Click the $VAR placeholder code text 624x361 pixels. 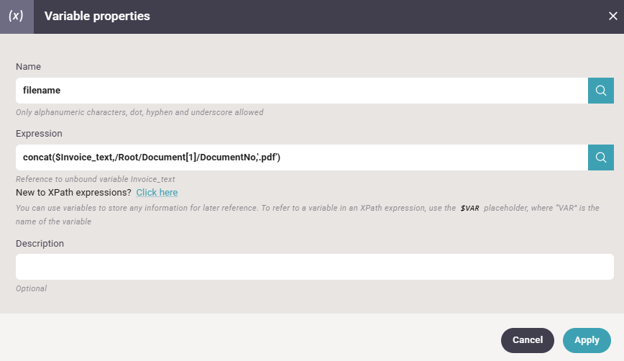469,208
